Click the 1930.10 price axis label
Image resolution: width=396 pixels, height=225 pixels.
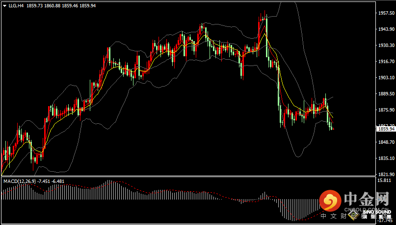[x=386, y=45]
